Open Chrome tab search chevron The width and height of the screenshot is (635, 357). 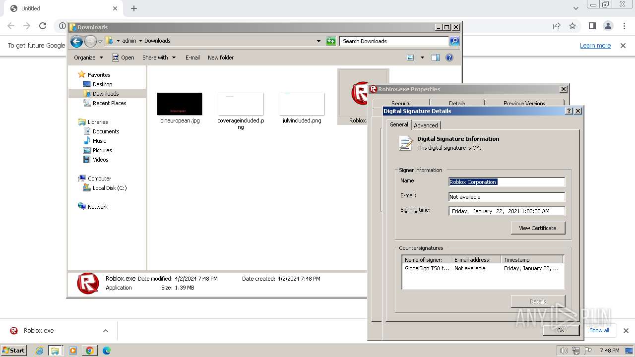pos(575,8)
